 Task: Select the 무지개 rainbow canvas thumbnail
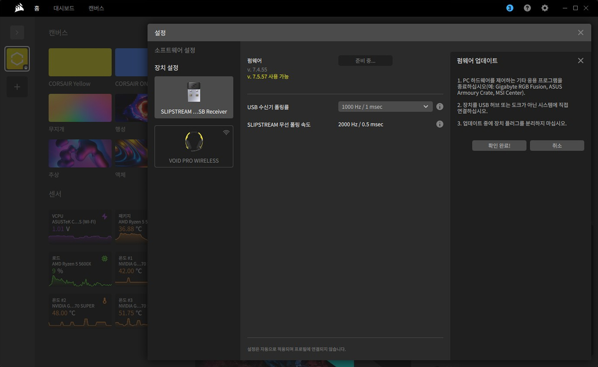tap(80, 108)
